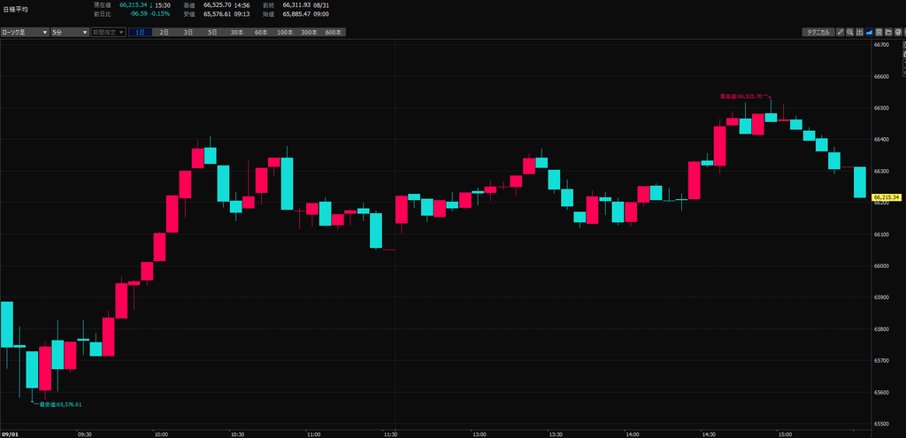906x438 pixels.
Task: Choose the 600本 bar count option
Action: pos(334,33)
